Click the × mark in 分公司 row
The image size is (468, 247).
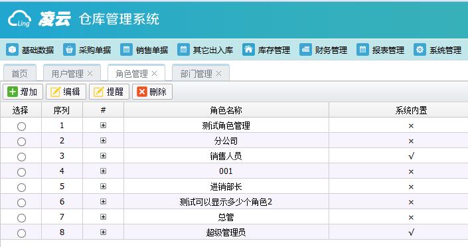tap(411, 141)
